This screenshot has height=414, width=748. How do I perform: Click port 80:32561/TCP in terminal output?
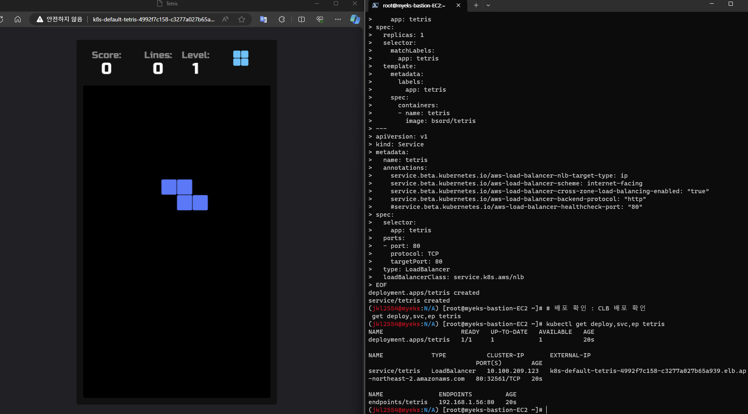[498, 379]
